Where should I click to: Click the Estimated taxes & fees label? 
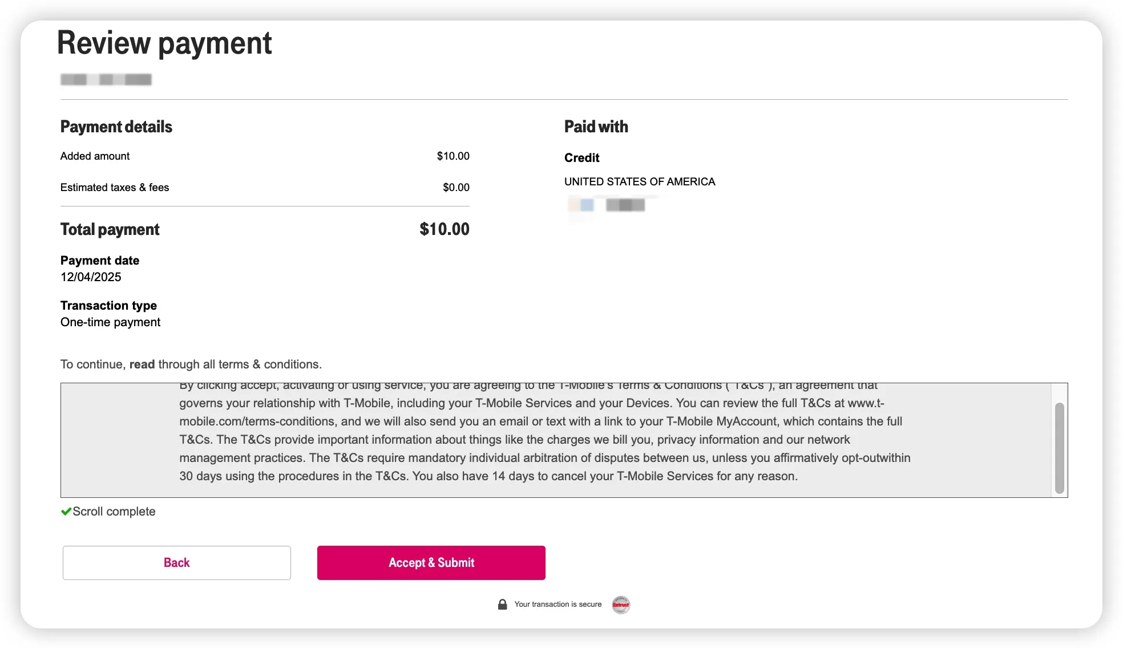[x=115, y=188]
